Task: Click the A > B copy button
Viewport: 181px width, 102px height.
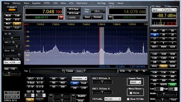Action: click(40, 79)
